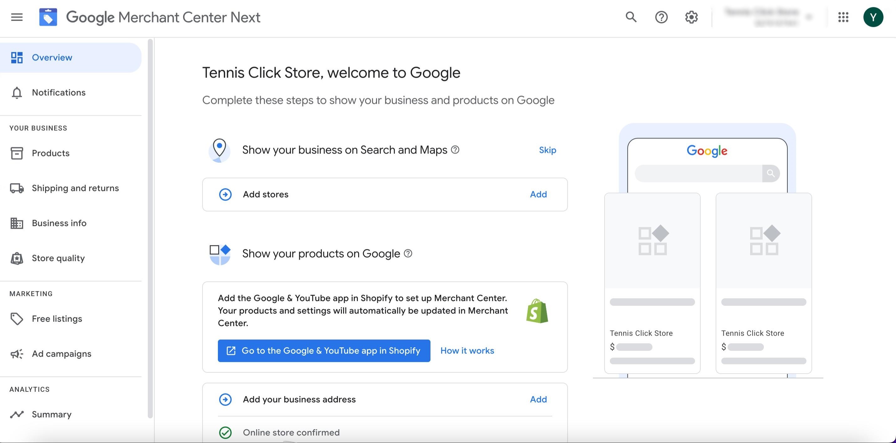Click the Summary trend line icon
Viewport: 896px width, 443px height.
pyautogui.click(x=17, y=414)
